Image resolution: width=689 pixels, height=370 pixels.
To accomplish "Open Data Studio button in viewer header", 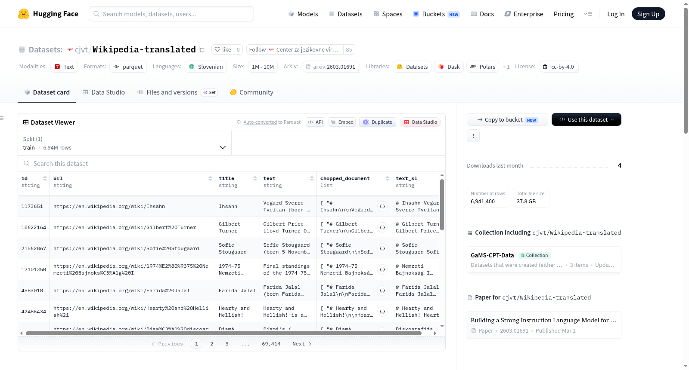I will [x=420, y=122].
